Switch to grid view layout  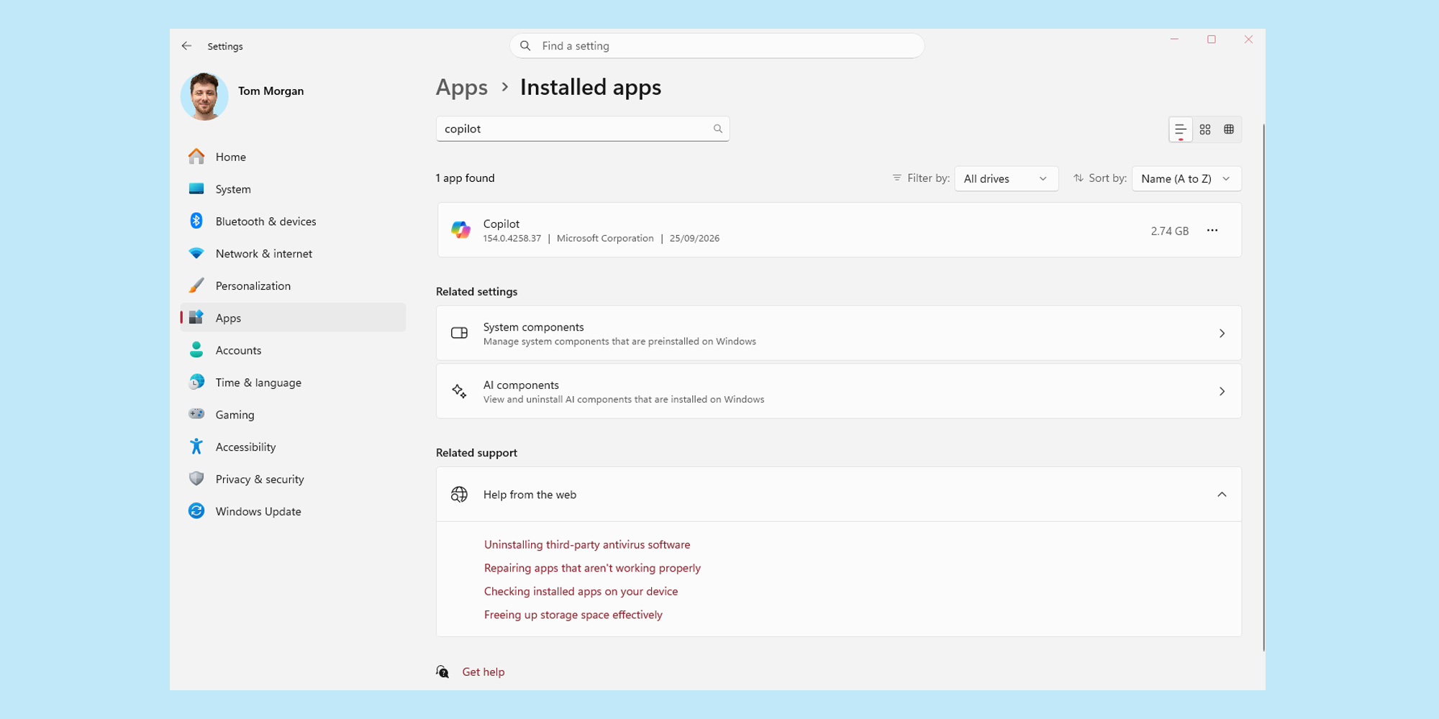coord(1205,129)
